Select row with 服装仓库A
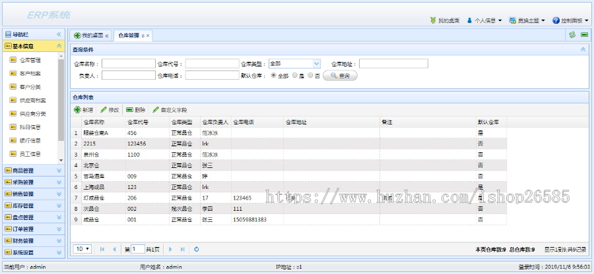Viewport: 594px width, 274px height. pyautogui.click(x=288, y=133)
